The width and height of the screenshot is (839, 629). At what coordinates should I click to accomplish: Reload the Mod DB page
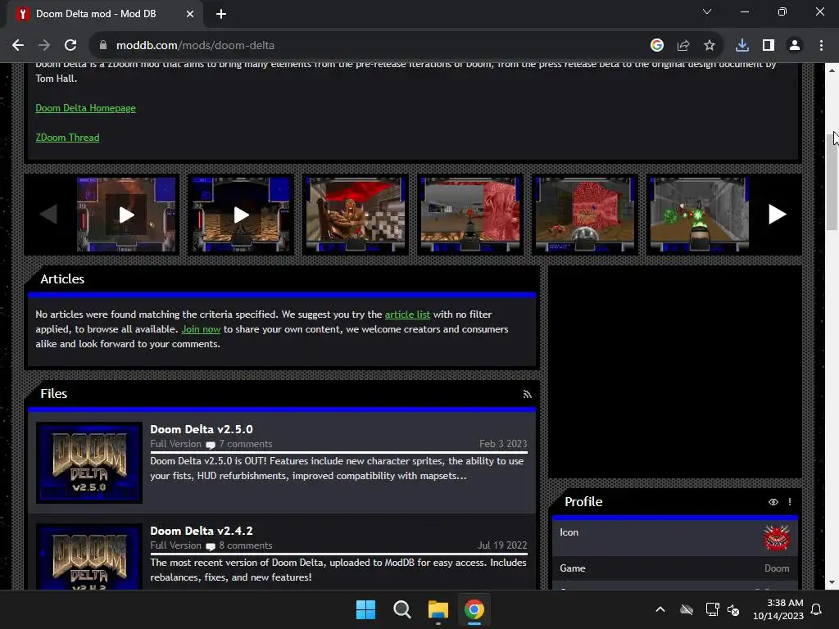coord(70,46)
